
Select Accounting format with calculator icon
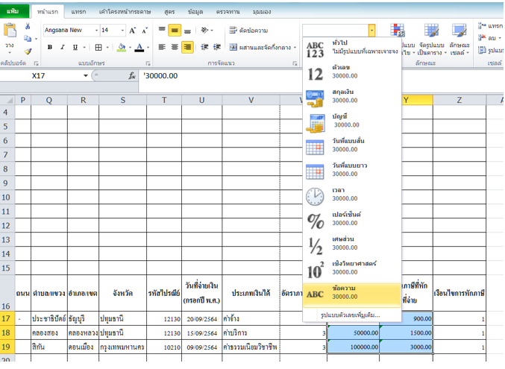tap(351, 123)
